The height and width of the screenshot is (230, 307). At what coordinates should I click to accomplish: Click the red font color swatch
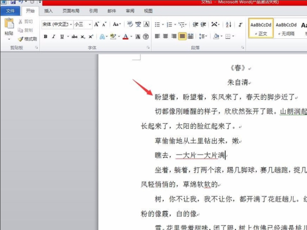point(125,37)
